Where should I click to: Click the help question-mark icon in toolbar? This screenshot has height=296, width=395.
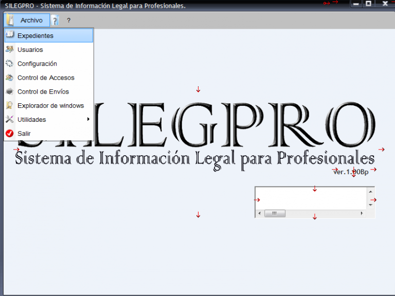click(x=55, y=20)
